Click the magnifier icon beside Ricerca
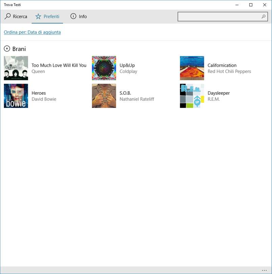Image resolution: width=272 pixels, height=274 pixels. (x=7, y=16)
